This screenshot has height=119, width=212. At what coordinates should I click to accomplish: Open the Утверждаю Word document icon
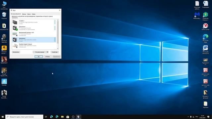tap(205, 4)
